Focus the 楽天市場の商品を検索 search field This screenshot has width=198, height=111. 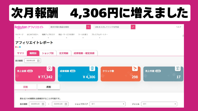(67, 27)
